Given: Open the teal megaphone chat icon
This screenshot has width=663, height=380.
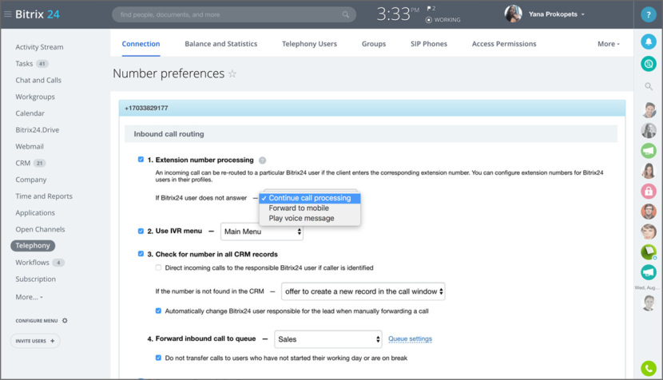Looking at the screenshot, I should point(648,272).
